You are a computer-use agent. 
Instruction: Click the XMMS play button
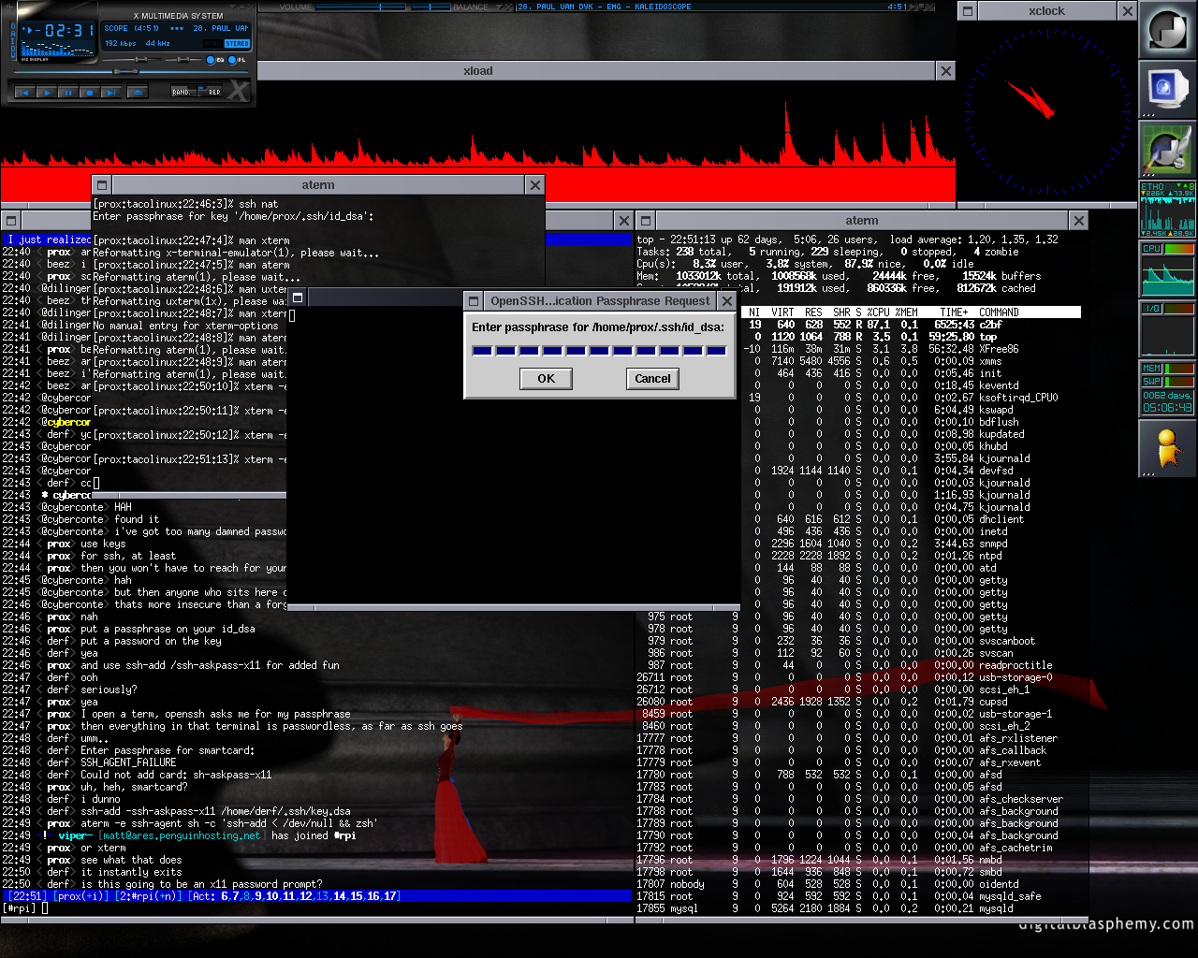click(x=47, y=93)
